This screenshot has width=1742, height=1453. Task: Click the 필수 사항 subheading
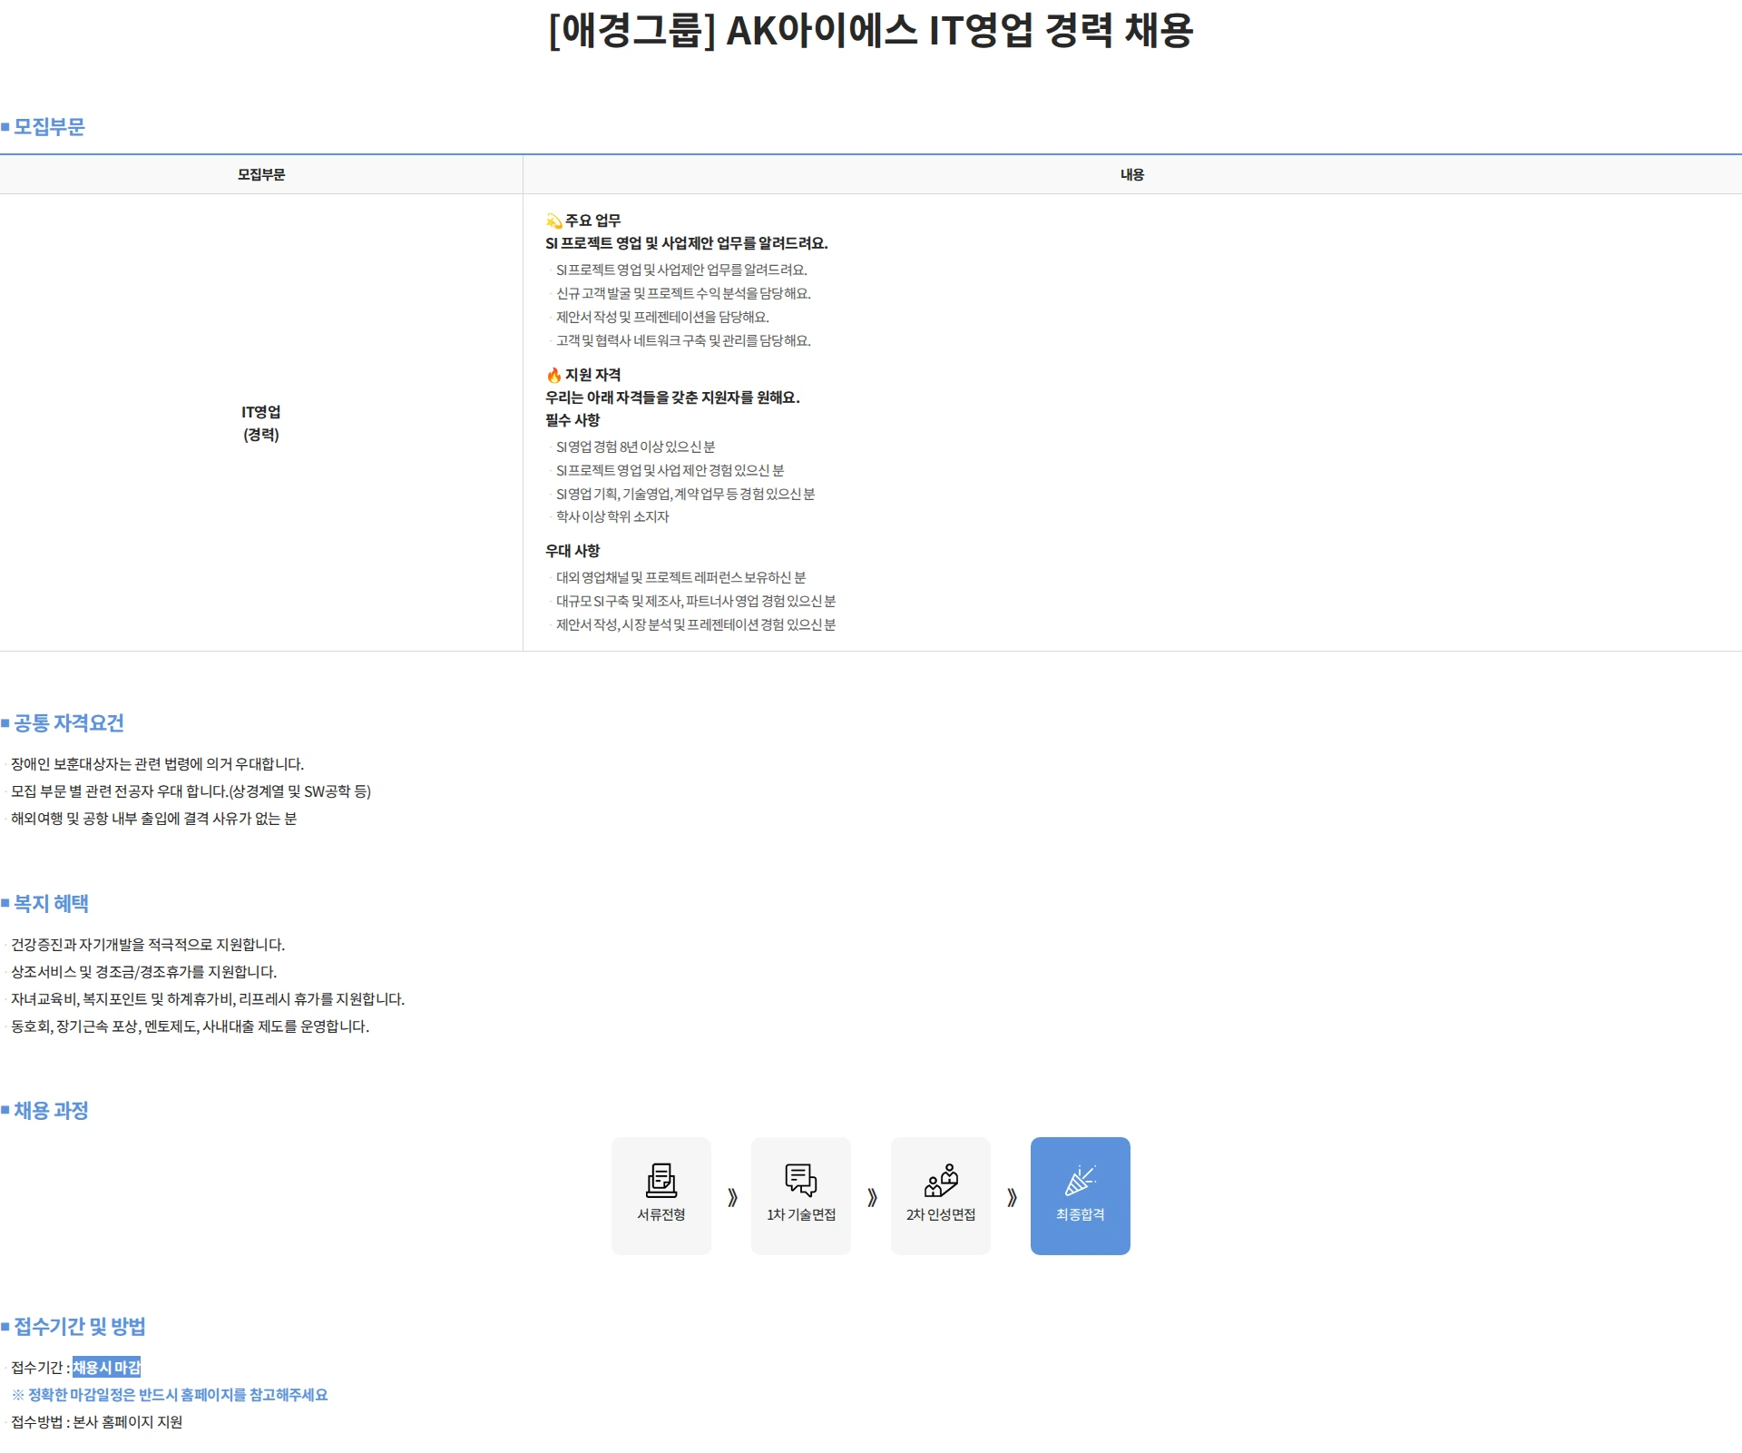tap(573, 420)
